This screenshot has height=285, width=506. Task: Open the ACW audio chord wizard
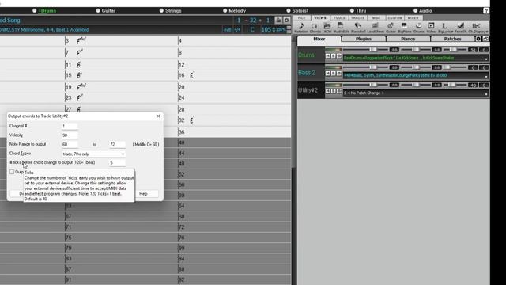click(327, 28)
